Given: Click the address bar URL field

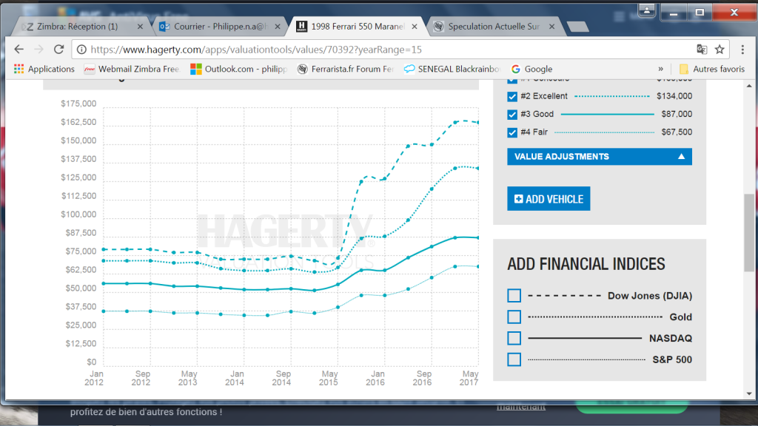Looking at the screenshot, I should point(382,50).
